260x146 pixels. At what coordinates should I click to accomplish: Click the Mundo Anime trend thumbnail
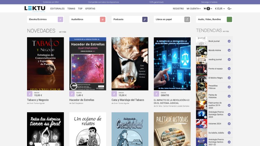click(x=201, y=50)
